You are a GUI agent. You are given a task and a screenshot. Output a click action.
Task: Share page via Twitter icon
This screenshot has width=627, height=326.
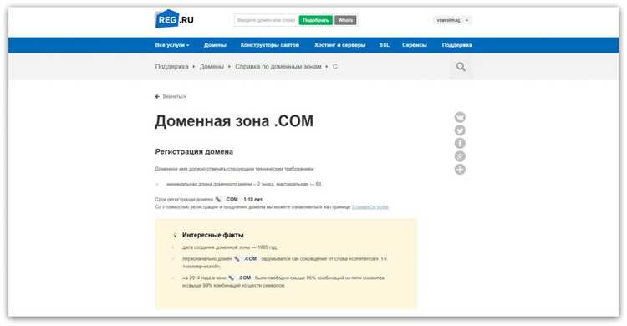(x=460, y=130)
